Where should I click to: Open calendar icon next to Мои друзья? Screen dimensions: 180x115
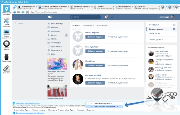click(x=174, y=25)
